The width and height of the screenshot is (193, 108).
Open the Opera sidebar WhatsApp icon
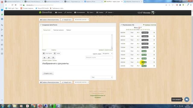(x=2, y=15)
